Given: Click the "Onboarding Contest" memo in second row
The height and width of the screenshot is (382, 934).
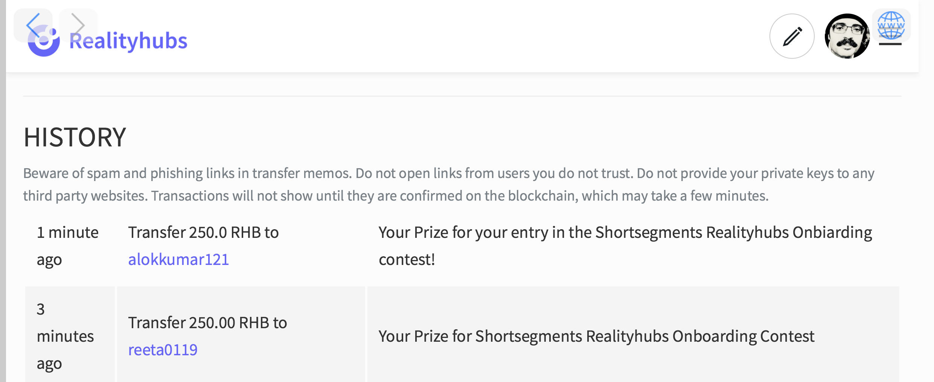Looking at the screenshot, I should [596, 336].
